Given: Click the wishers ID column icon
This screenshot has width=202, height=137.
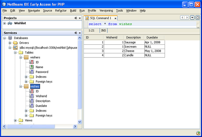Looking at the screenshot, I should click(32, 62).
